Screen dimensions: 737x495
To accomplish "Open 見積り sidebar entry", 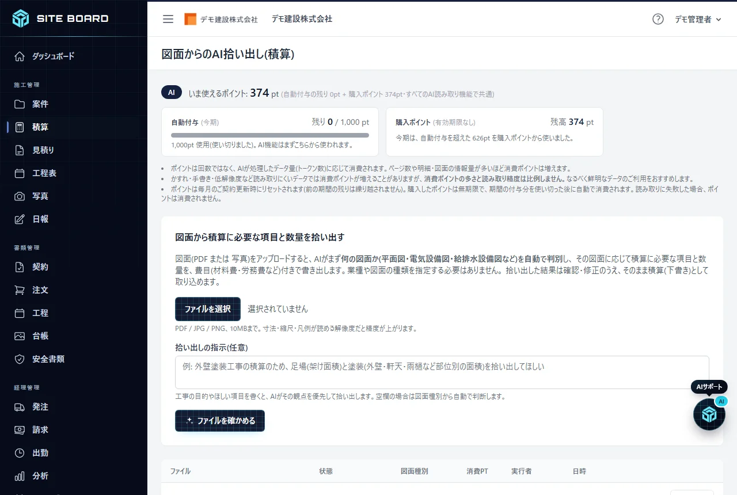I will 74,150.
